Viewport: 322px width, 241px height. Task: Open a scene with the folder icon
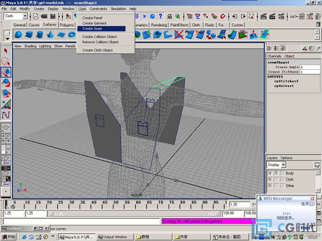pos(44,16)
